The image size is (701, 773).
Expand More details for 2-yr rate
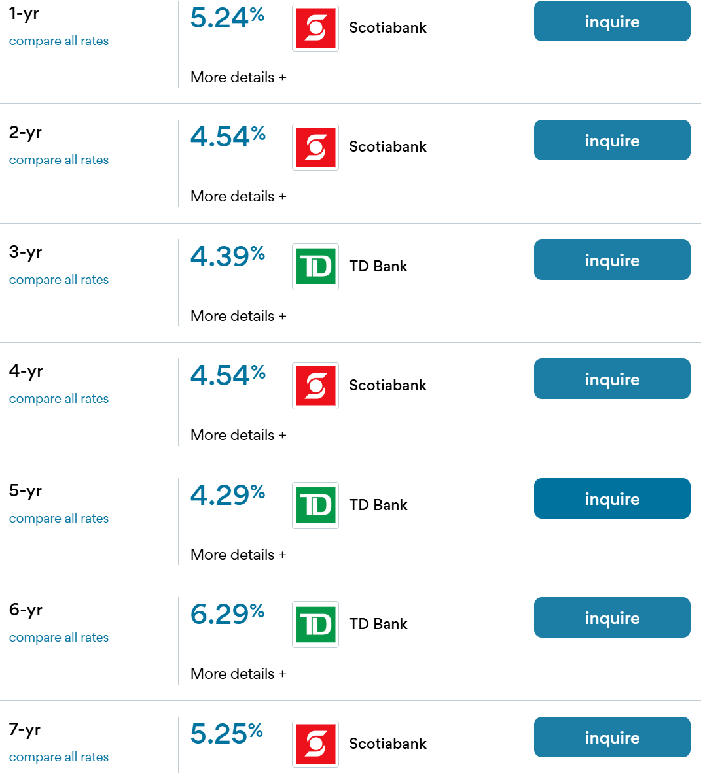tap(238, 196)
